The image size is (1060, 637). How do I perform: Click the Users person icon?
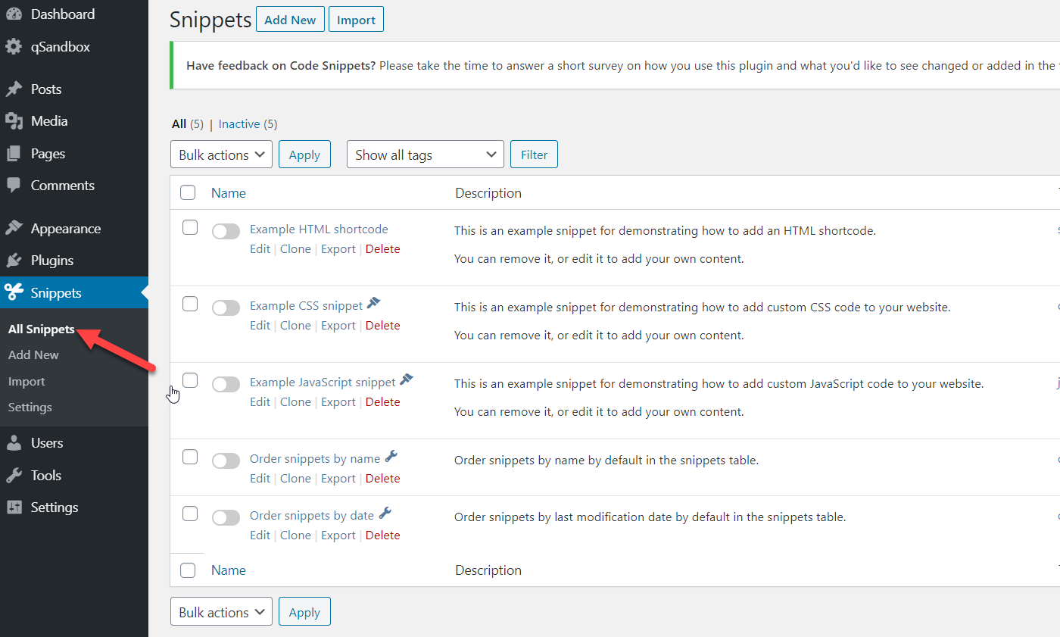14,443
